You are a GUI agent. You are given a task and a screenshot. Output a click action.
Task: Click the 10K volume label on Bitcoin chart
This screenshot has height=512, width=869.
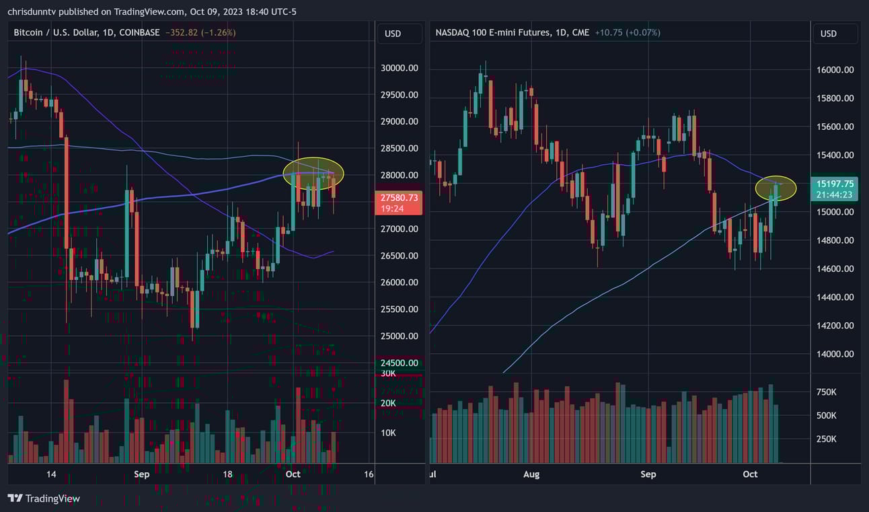pyautogui.click(x=389, y=433)
